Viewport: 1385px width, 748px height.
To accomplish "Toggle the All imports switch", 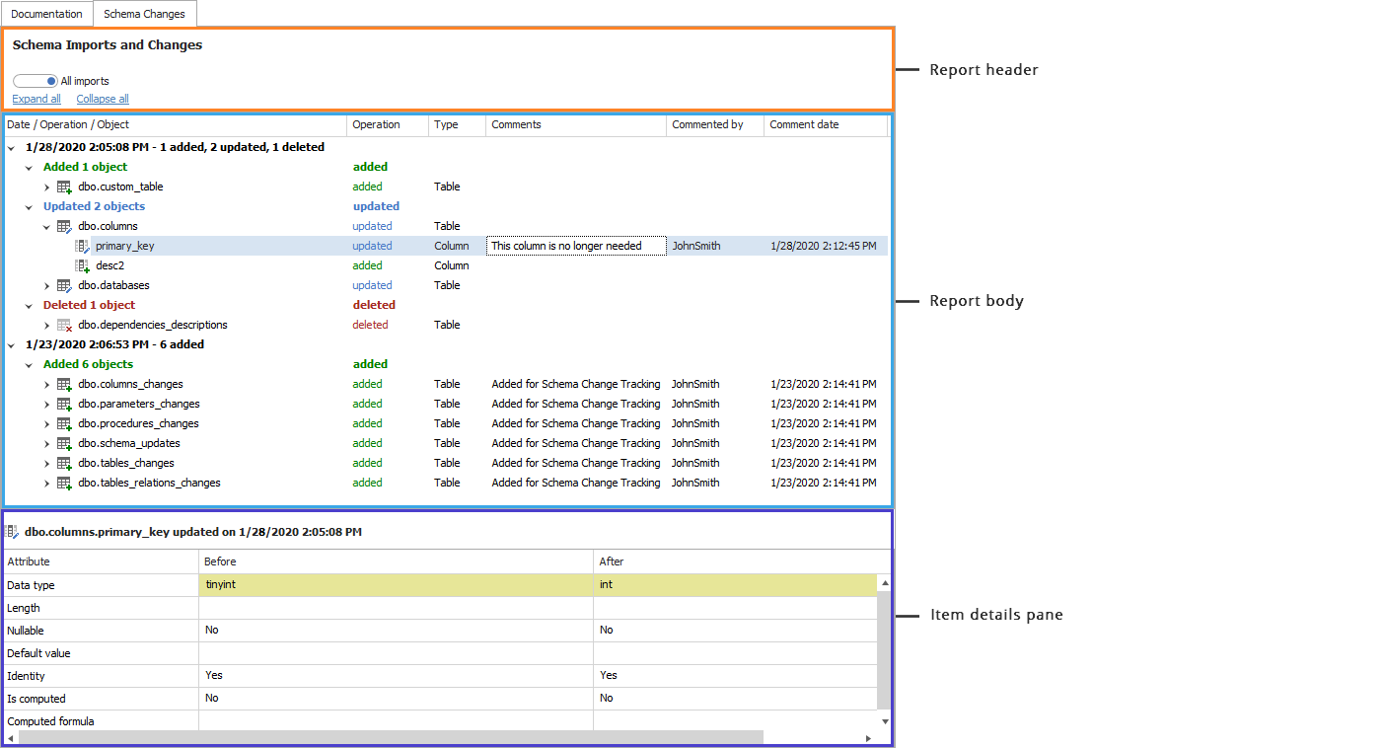I will 36,81.
